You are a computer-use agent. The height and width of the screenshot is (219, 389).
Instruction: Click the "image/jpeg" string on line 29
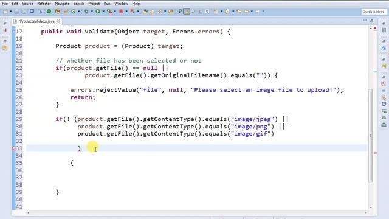(253, 119)
